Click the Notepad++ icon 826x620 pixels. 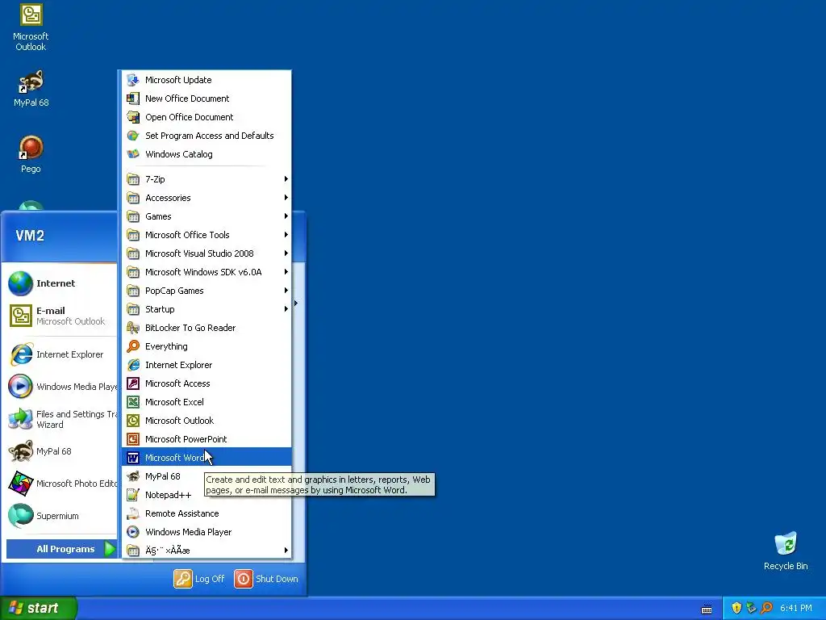[x=133, y=495]
